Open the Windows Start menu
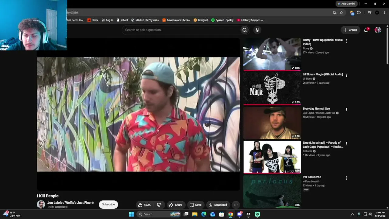The image size is (389, 219). (x=131, y=214)
